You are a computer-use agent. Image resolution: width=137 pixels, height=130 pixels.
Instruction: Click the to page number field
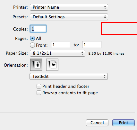coord(92,44)
